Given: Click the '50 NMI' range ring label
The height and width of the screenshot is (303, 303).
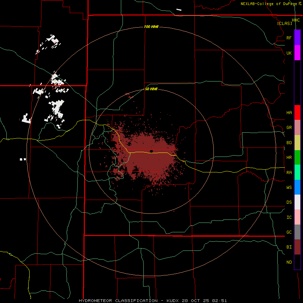Looking at the screenshot, I should (x=151, y=89).
